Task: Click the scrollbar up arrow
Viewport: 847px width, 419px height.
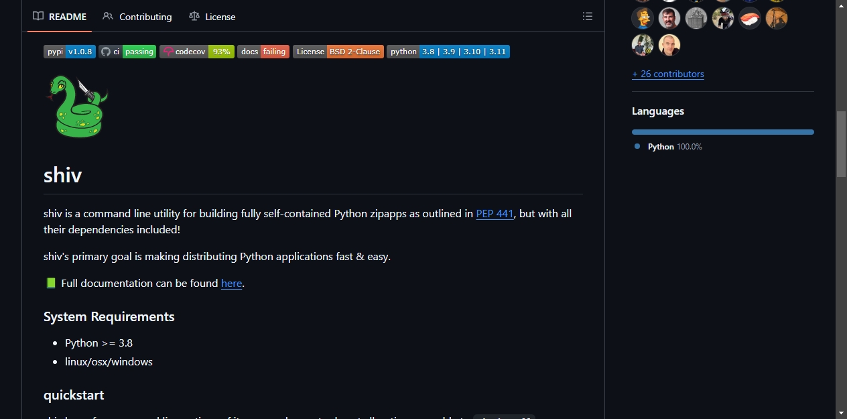Action: (841, 5)
